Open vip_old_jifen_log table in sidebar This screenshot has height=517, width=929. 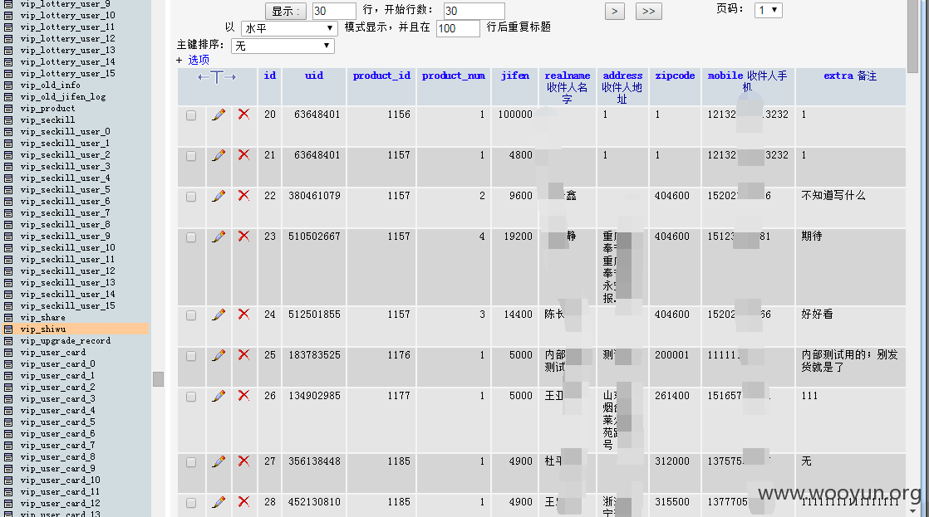point(63,97)
